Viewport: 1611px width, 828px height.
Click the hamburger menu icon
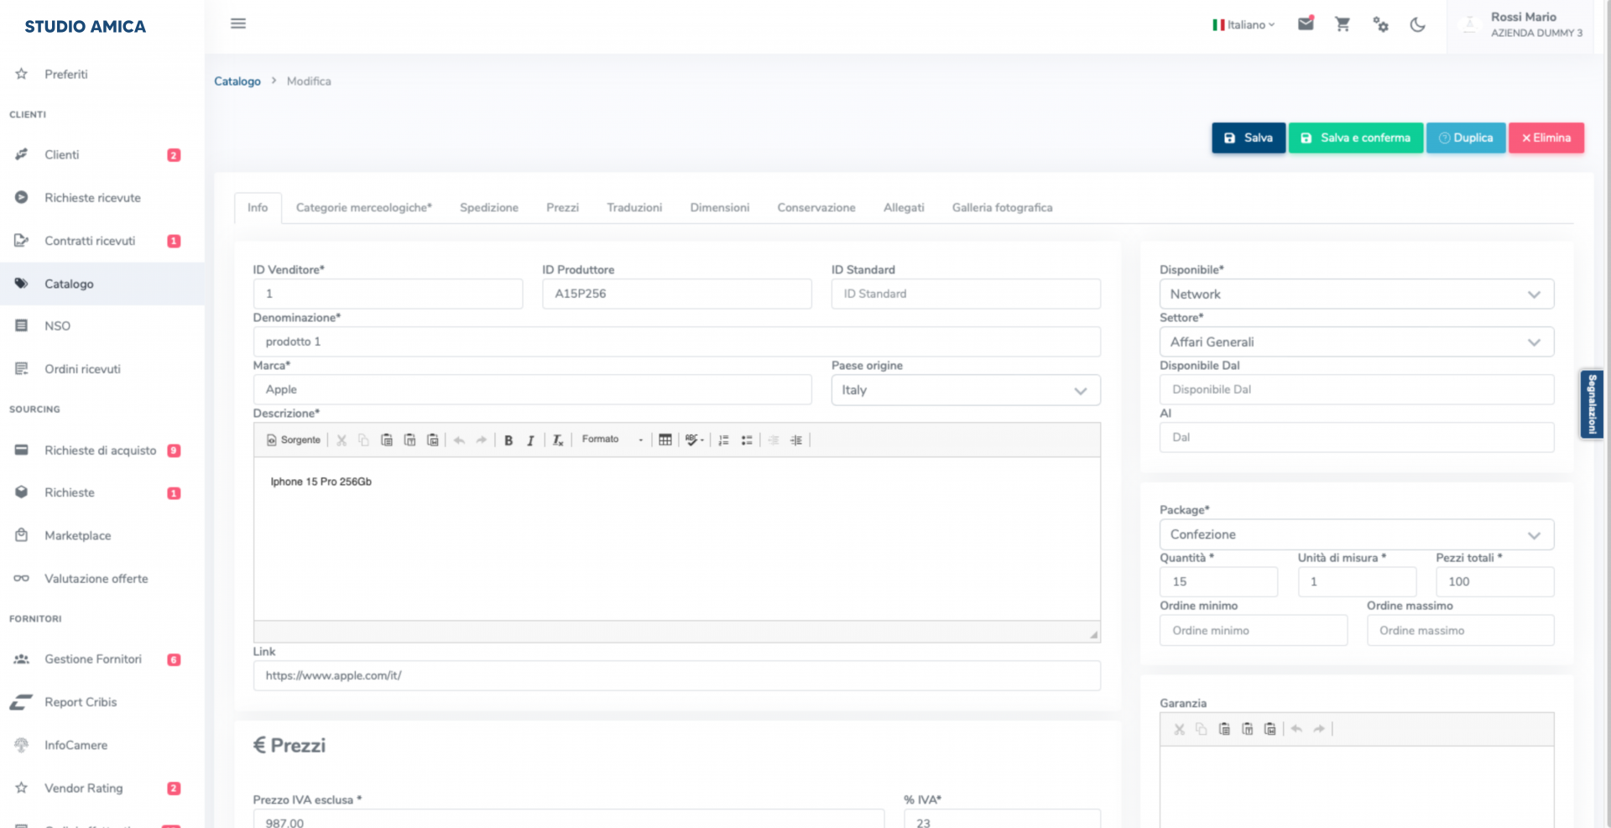[238, 23]
